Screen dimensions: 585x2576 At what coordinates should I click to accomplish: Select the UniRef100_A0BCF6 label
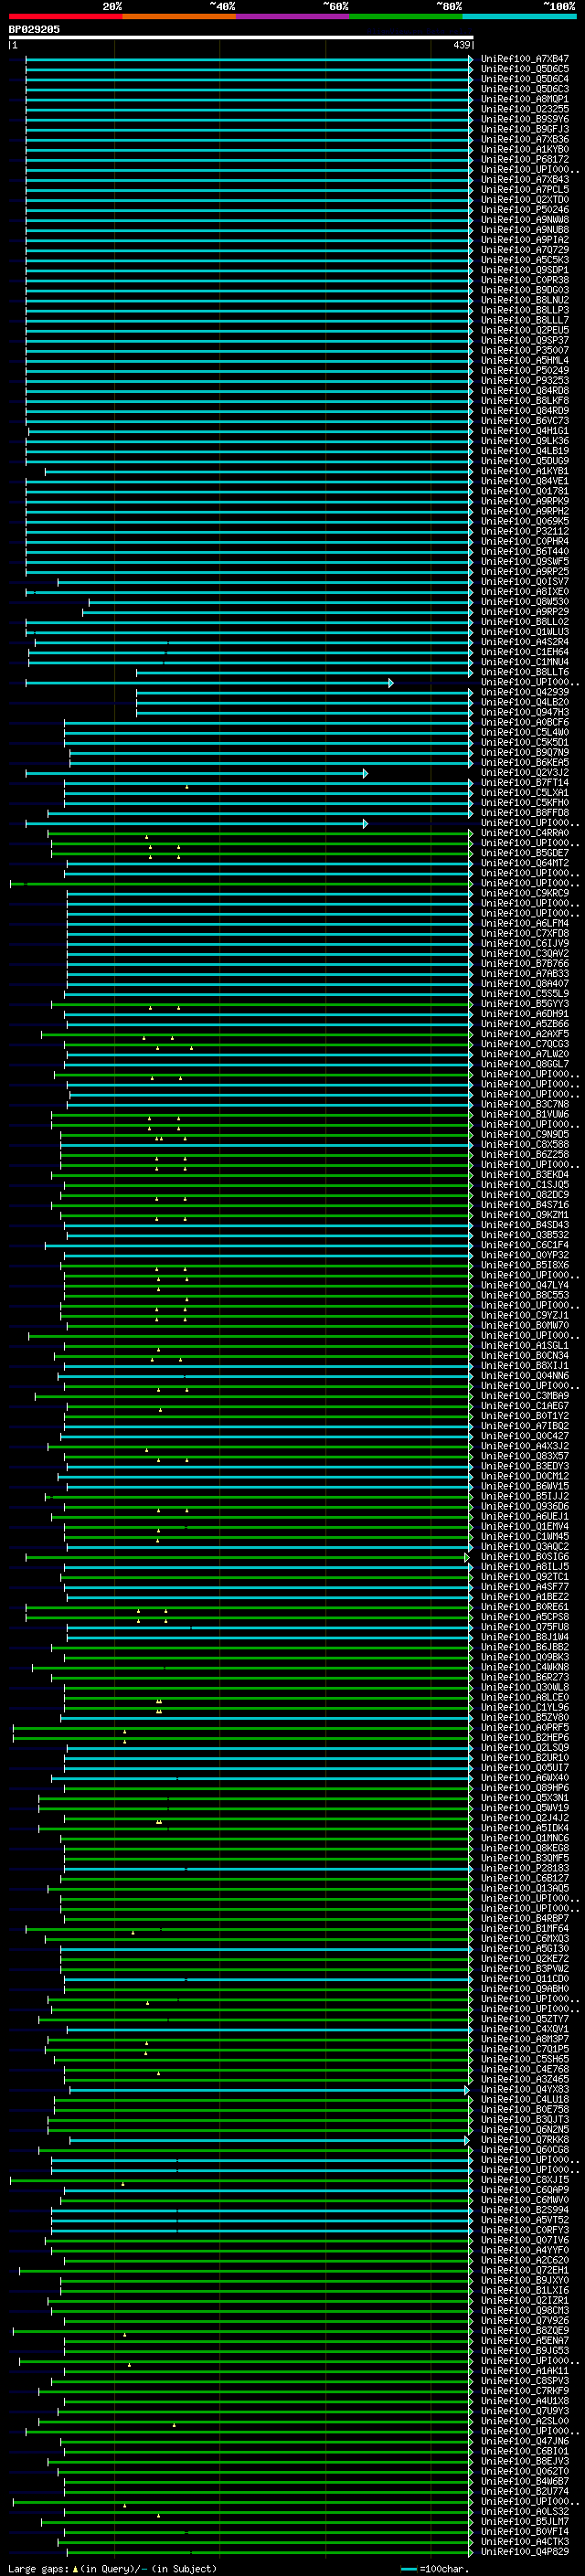[x=525, y=722]
